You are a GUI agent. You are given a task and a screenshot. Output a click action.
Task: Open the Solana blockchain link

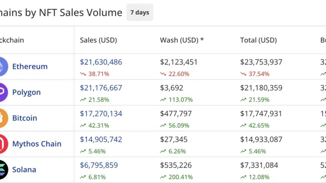pos(24,169)
